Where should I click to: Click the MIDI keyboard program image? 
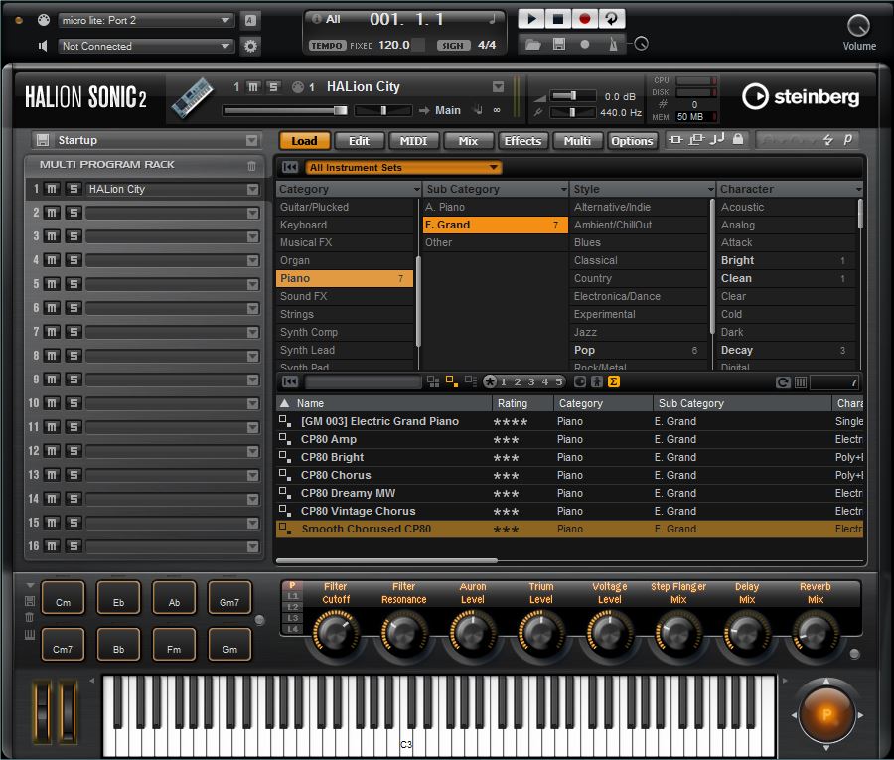click(x=192, y=97)
